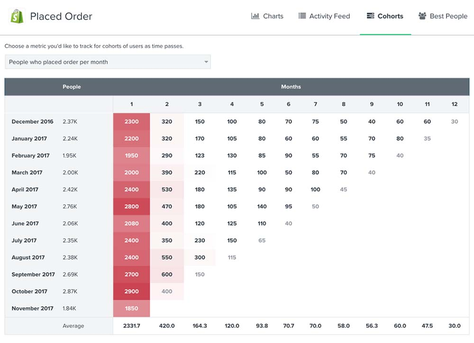The height and width of the screenshot is (343, 474).
Task: Click the 2900 cell for October 2017
Action: (131, 291)
